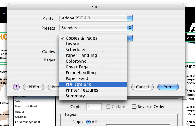Select Marks and Bleed in sidebar list
Viewport: 195px width, 126px height.
tap(26, 107)
